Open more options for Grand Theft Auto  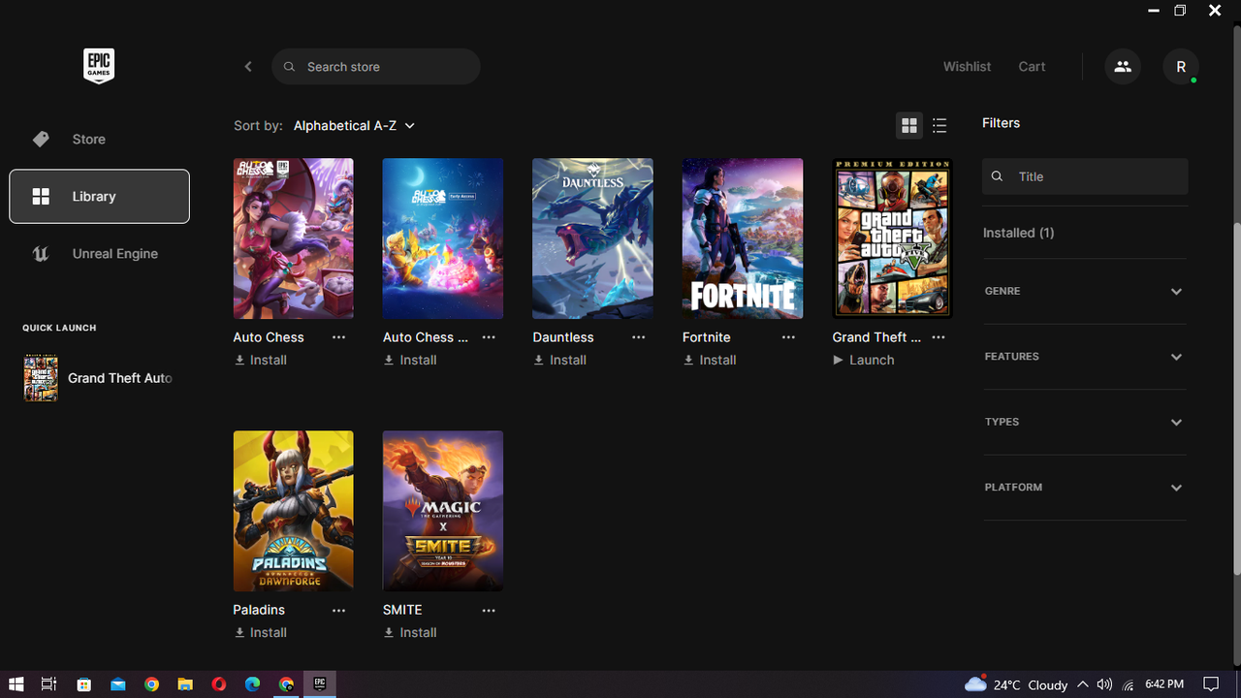click(x=939, y=337)
